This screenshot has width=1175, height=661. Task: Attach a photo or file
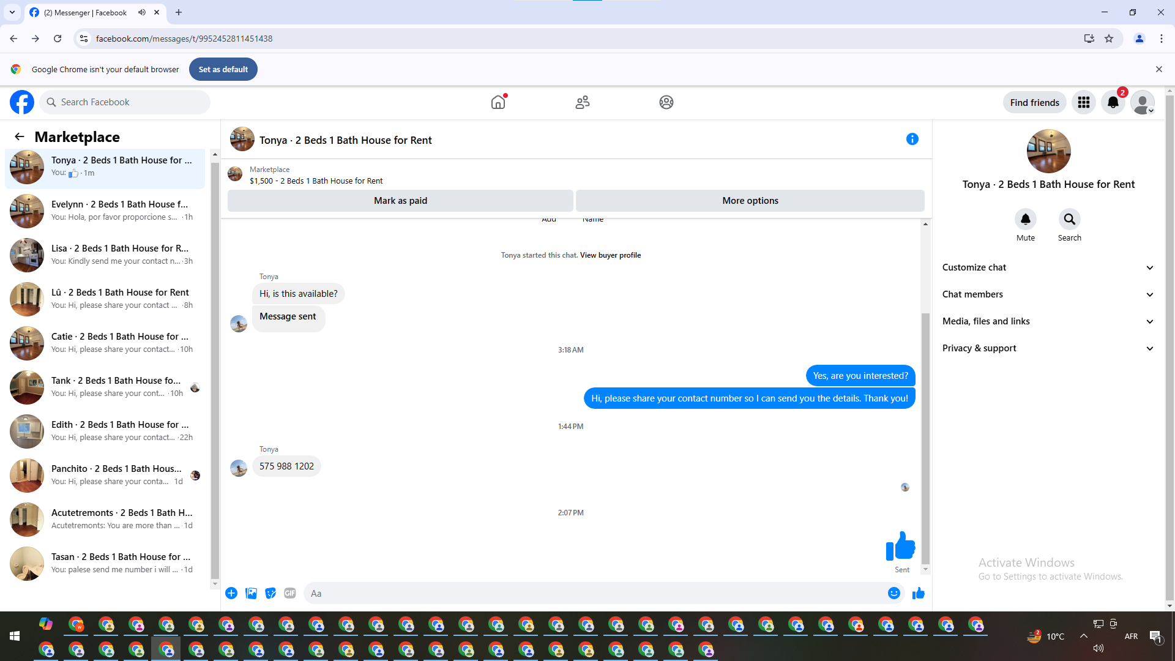tap(251, 593)
